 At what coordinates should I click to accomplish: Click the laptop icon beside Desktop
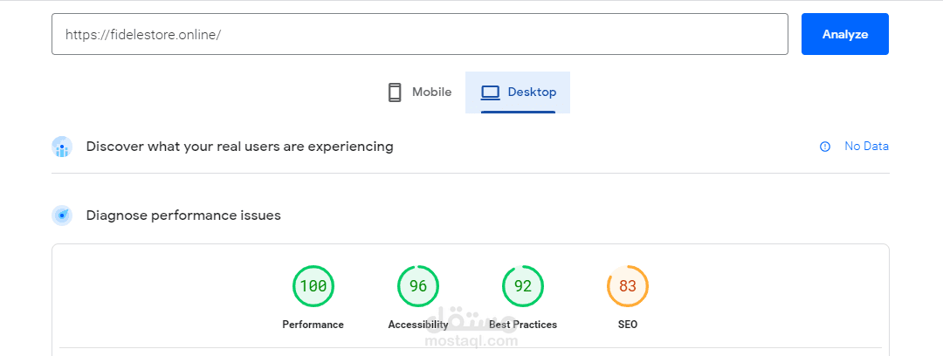491,92
